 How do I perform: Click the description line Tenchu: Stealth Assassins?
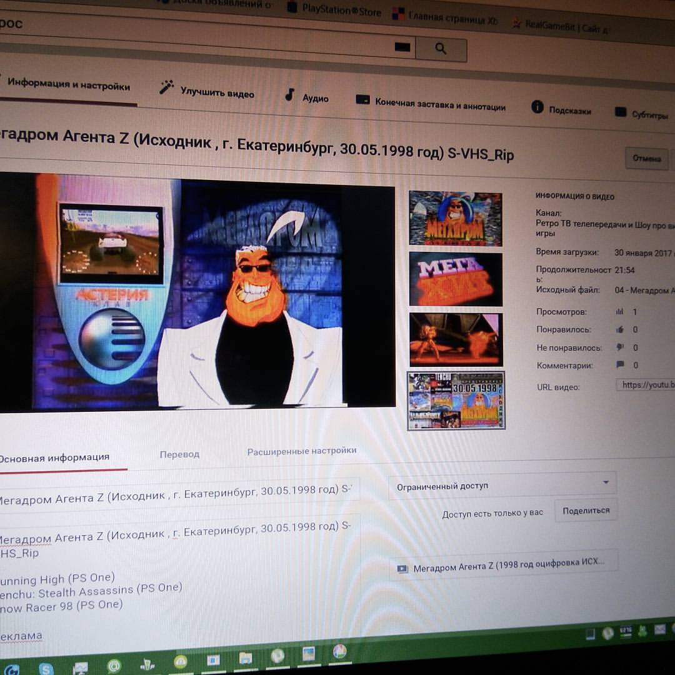[91, 591]
